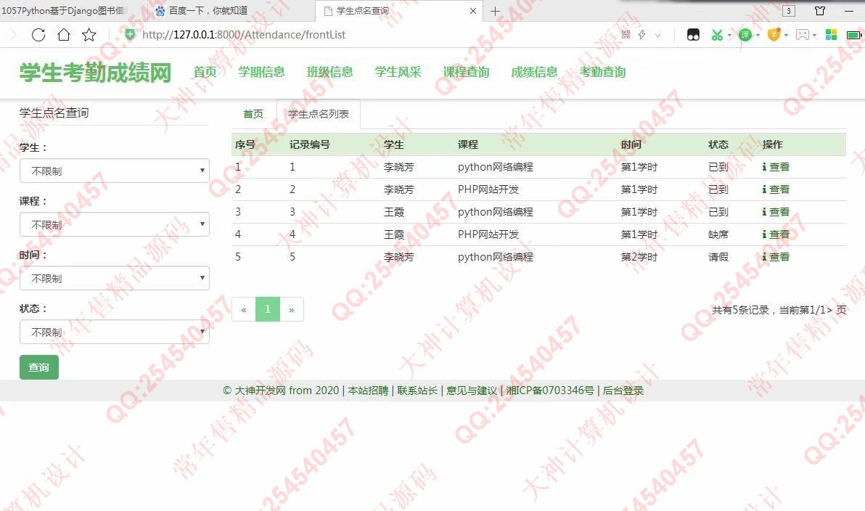865x511 pixels.
Task: Click the green security shield icon
Action: tap(130, 35)
